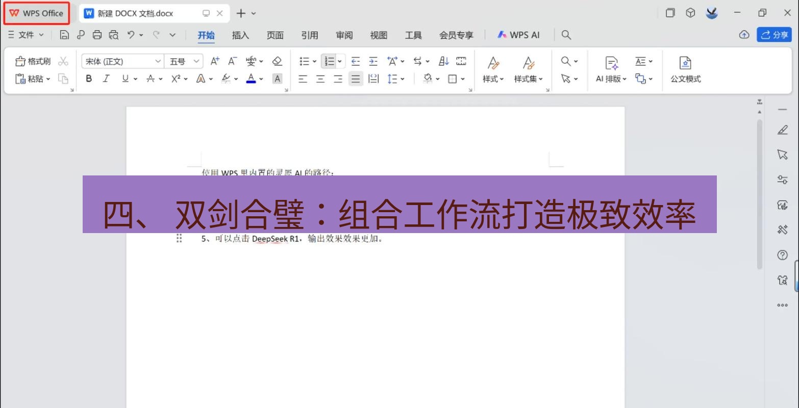799x408 pixels.
Task: Undo the last action
Action: point(131,35)
